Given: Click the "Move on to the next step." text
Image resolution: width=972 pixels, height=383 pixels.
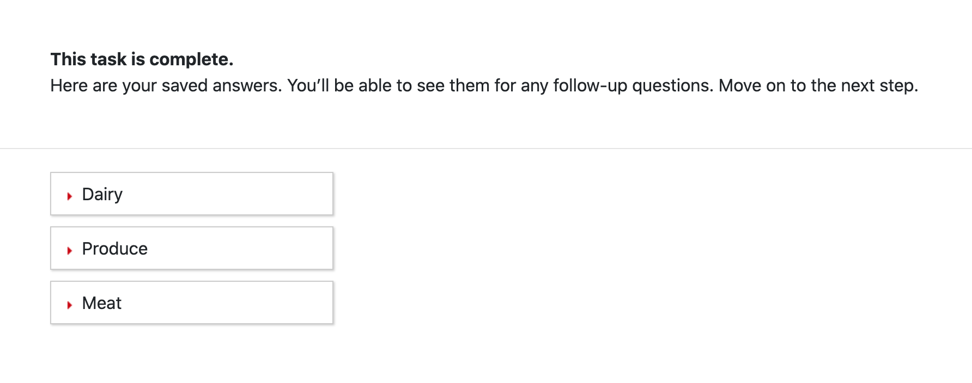Looking at the screenshot, I should coord(818,86).
